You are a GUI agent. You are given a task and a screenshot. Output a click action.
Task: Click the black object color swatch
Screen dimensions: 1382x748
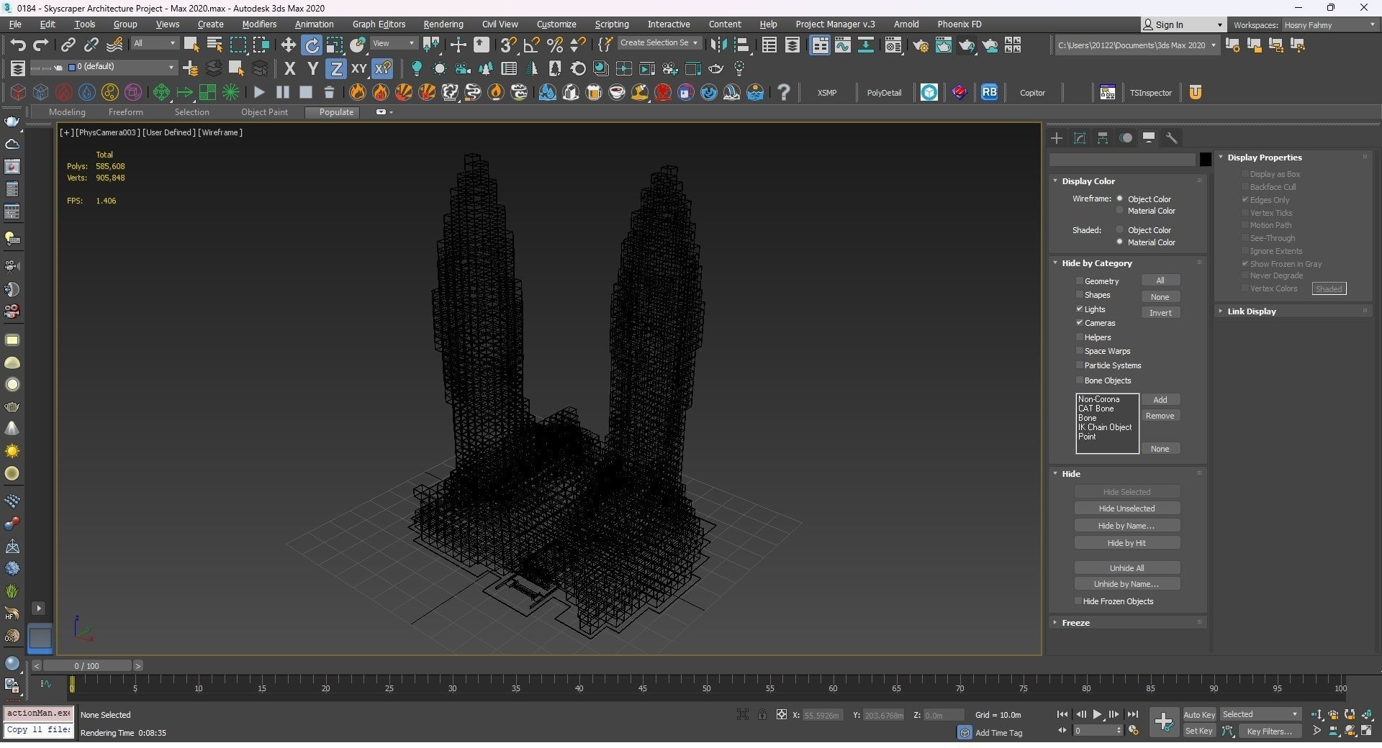pyautogui.click(x=1206, y=160)
